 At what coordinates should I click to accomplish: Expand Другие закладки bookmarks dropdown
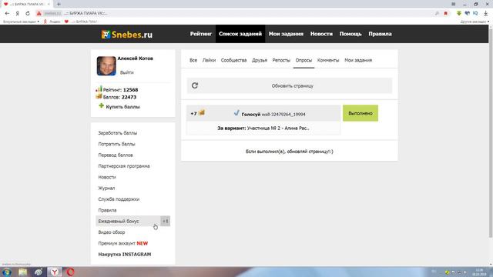click(475, 22)
